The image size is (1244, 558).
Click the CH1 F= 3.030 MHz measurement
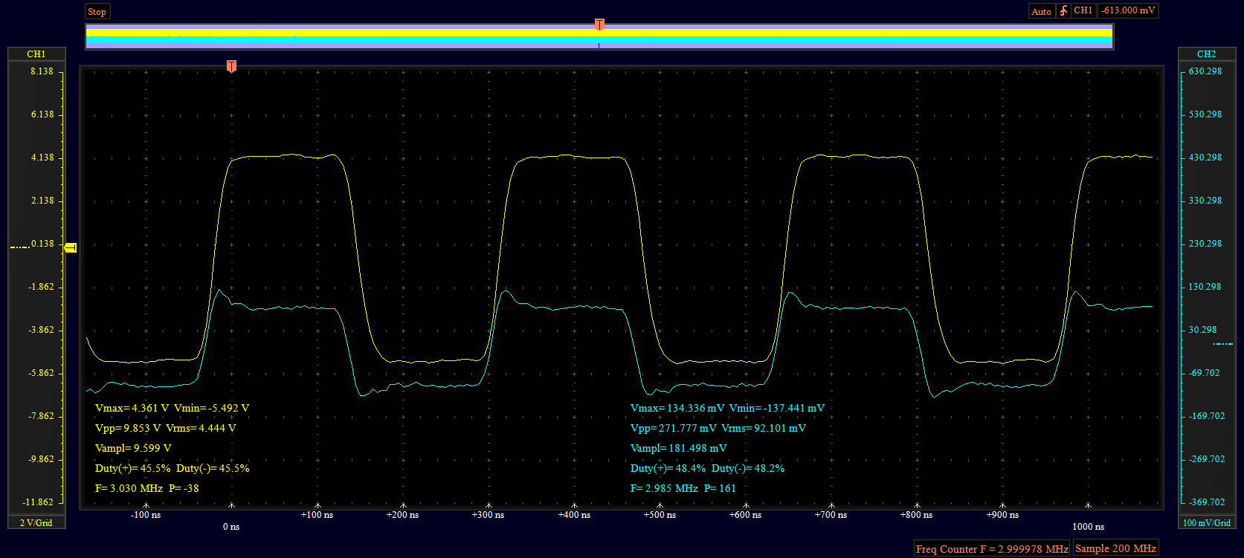pos(129,488)
